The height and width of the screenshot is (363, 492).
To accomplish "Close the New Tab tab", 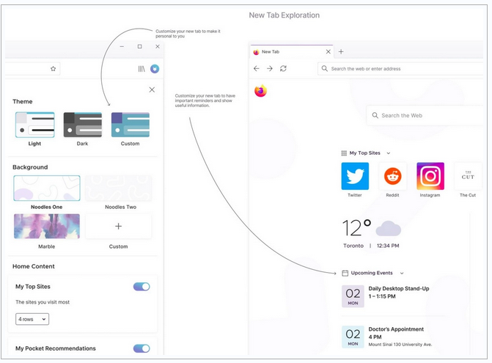I will click(328, 51).
